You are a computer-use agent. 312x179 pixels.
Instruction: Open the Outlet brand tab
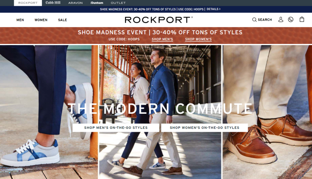[x=118, y=3]
